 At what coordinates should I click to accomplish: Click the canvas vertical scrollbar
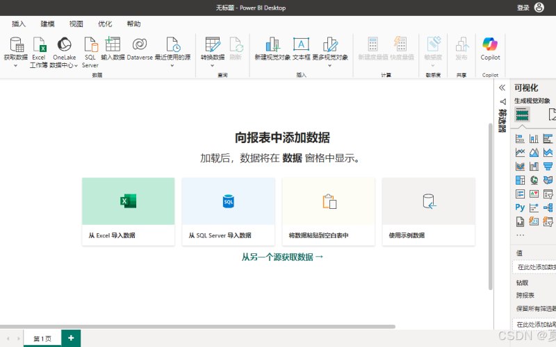[491, 206]
